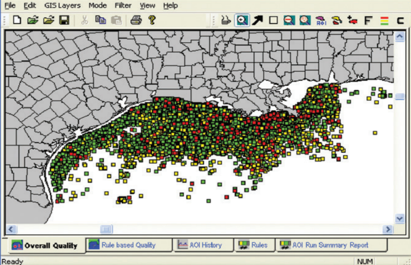
Task: Open the red-yellow-green legend icon
Action: point(384,20)
